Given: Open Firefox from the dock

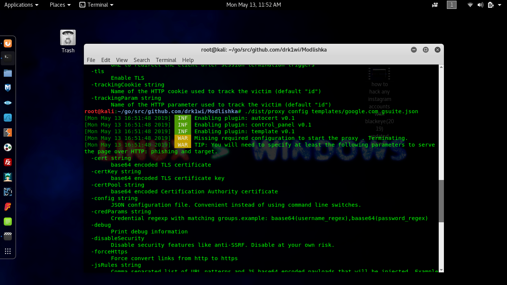Looking at the screenshot, I should coord(8,43).
